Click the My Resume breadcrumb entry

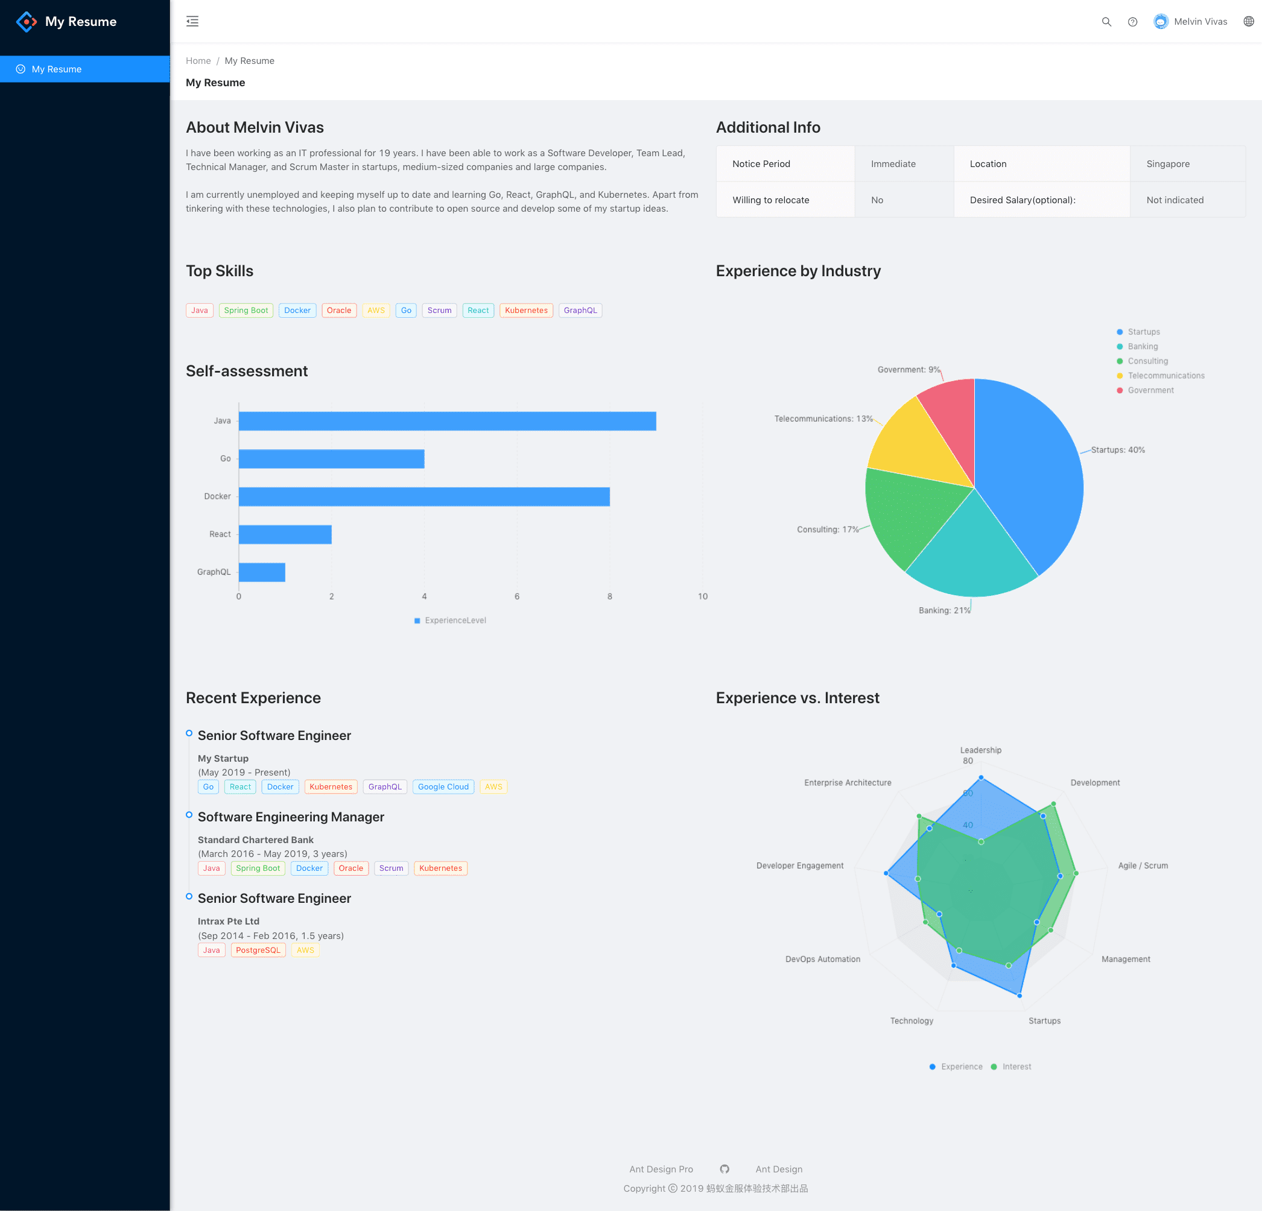[x=249, y=60]
